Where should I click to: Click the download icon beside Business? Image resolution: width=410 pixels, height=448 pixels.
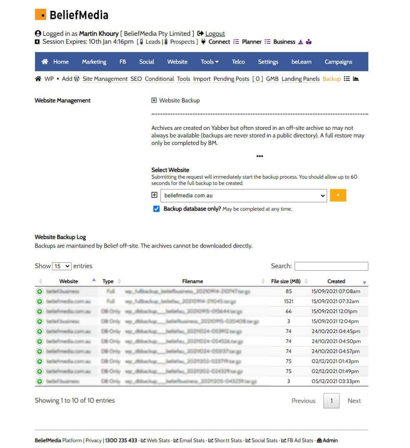[300, 42]
